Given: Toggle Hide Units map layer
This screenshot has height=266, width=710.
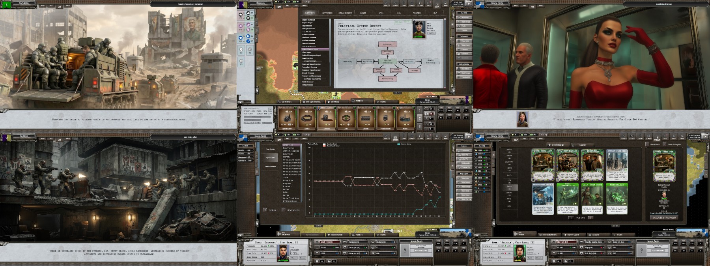Looking at the screenshot, I should point(464,178).
